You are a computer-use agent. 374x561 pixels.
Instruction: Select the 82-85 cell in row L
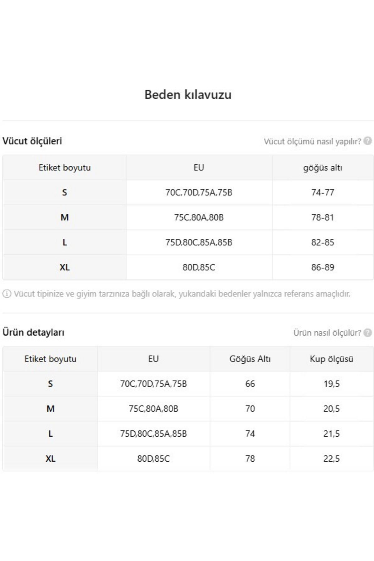(x=323, y=242)
